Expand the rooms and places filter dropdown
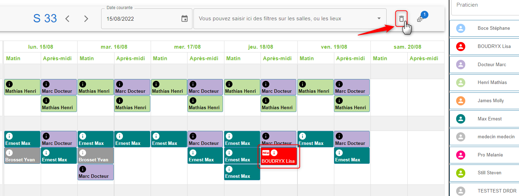The width and height of the screenshot is (519, 196). (x=379, y=19)
